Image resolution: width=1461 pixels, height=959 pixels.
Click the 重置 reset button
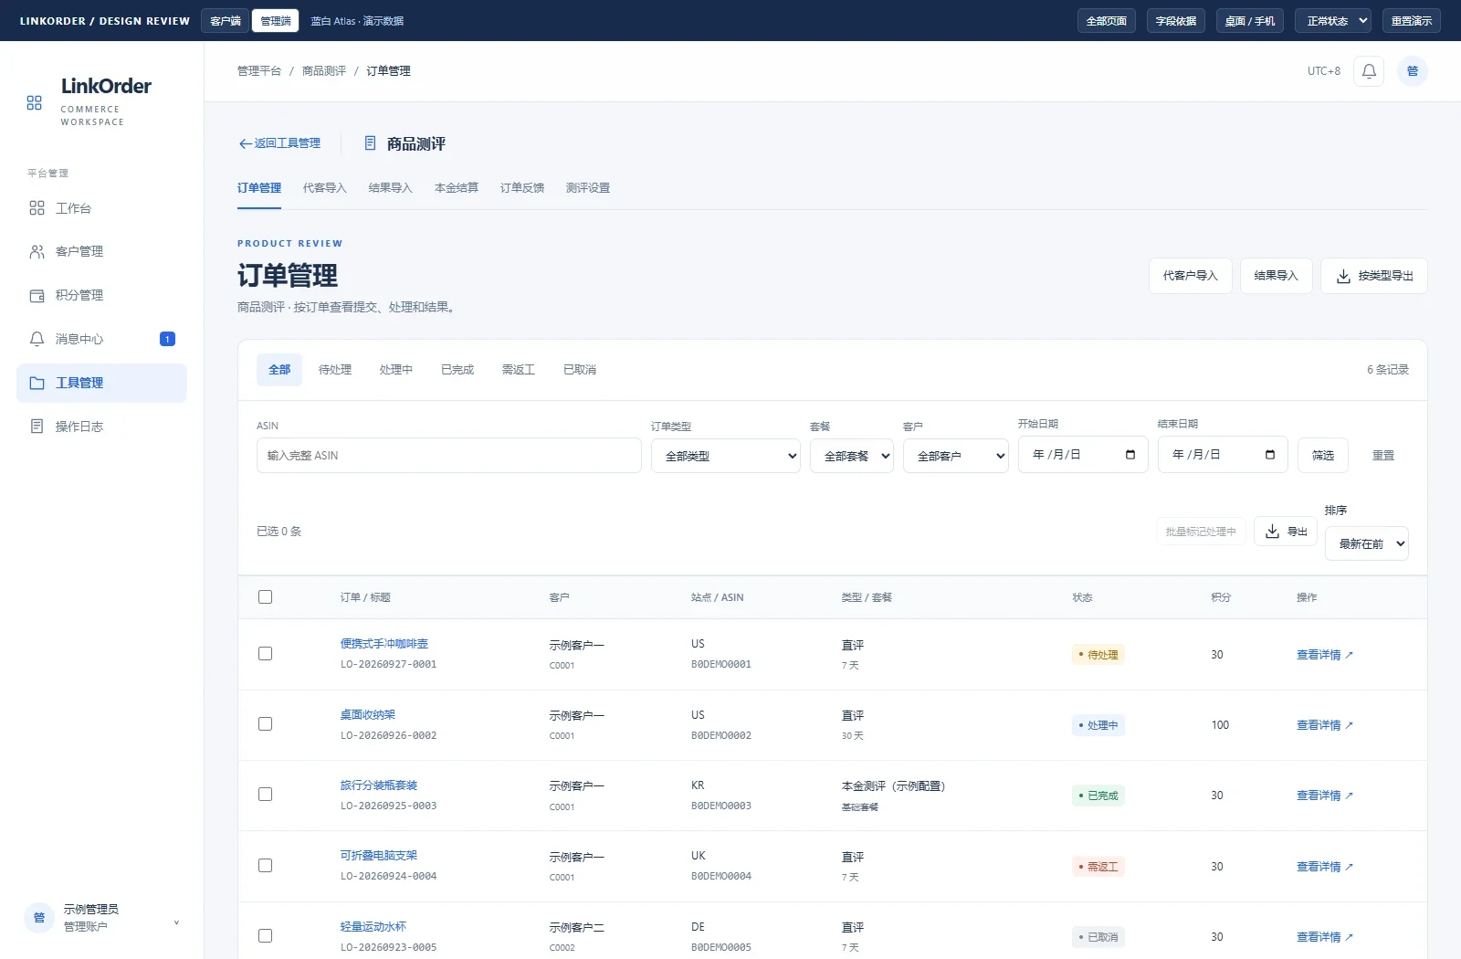coord(1383,455)
